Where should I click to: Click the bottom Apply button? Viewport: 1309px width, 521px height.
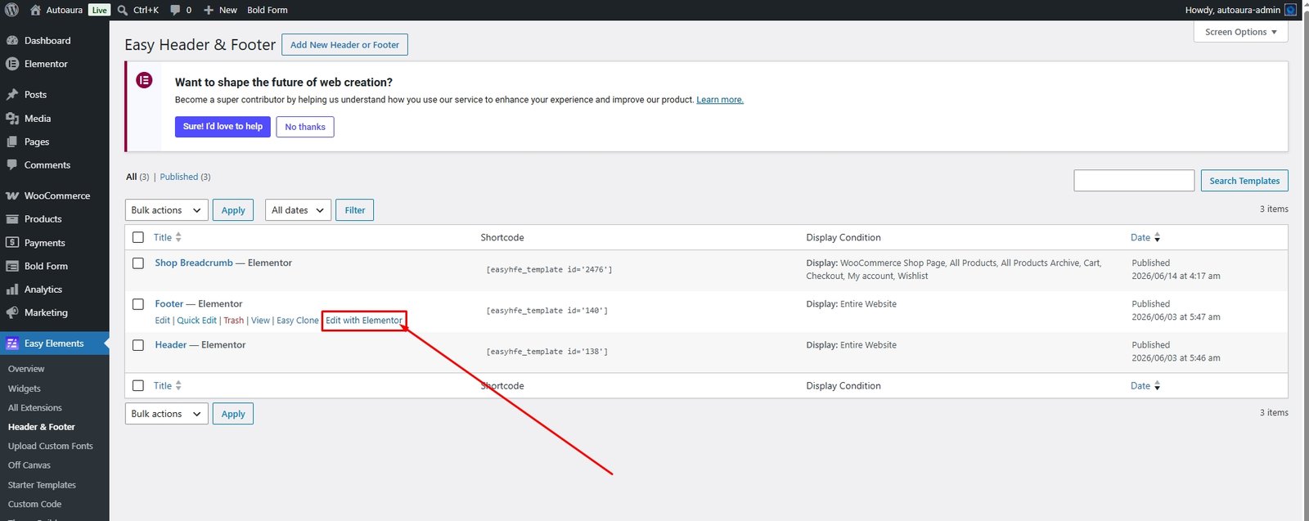coord(233,414)
